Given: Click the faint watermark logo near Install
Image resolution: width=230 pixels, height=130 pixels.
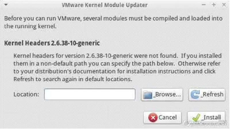Looking at the screenshot, I should pos(187,123).
